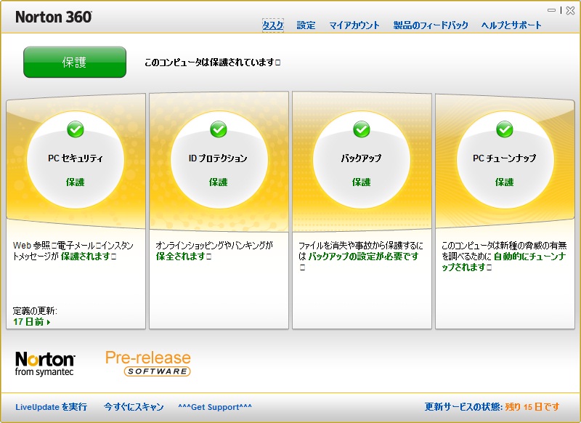This screenshot has width=581, height=423.
Task: Open the タスク menu
Action: [x=273, y=25]
